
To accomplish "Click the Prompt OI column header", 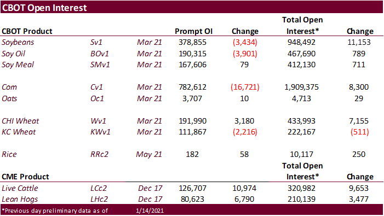I will (193, 31).
